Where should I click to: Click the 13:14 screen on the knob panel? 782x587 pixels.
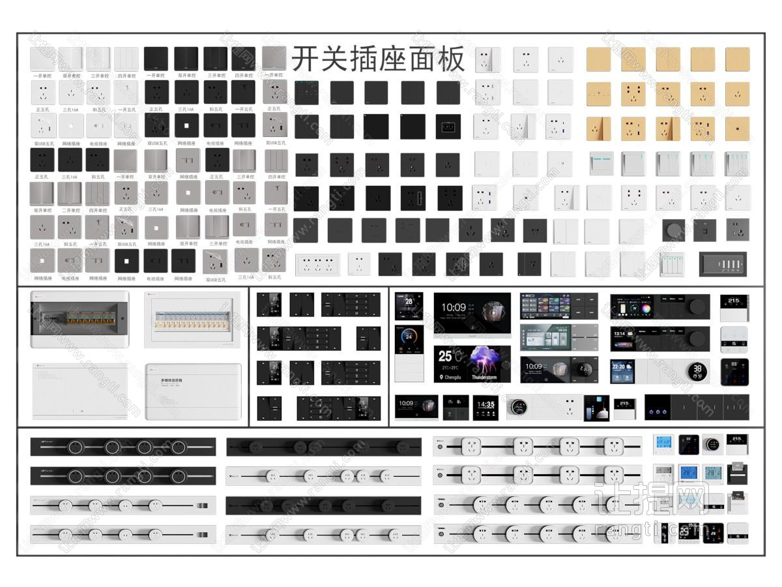[x=624, y=339]
